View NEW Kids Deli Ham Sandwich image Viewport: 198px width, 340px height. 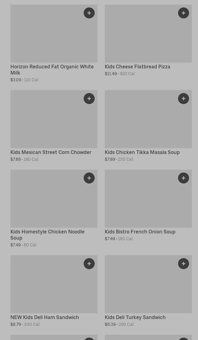54,288
